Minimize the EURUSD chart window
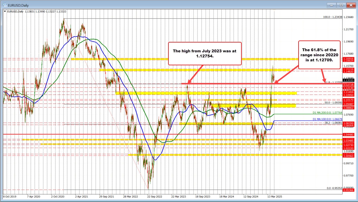The height and width of the screenshot is (202, 358). coord(332,5)
